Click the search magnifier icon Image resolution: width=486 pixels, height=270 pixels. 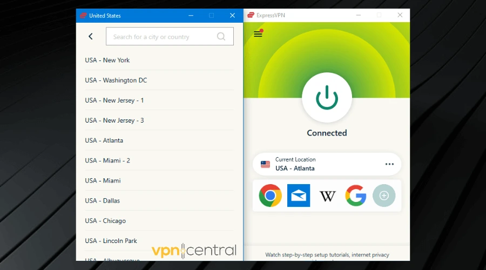221,37
